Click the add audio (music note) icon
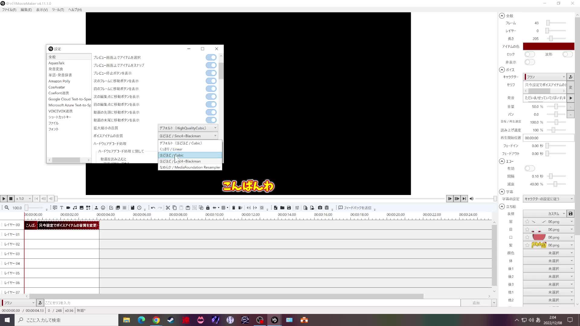This screenshot has width=580, height=326. 75,208
